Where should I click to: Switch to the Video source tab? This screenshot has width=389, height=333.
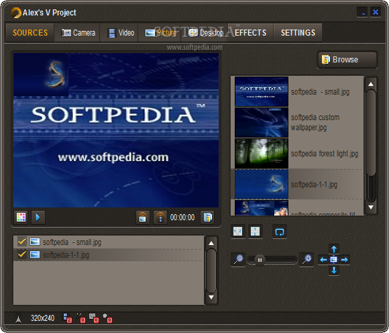coord(120,33)
